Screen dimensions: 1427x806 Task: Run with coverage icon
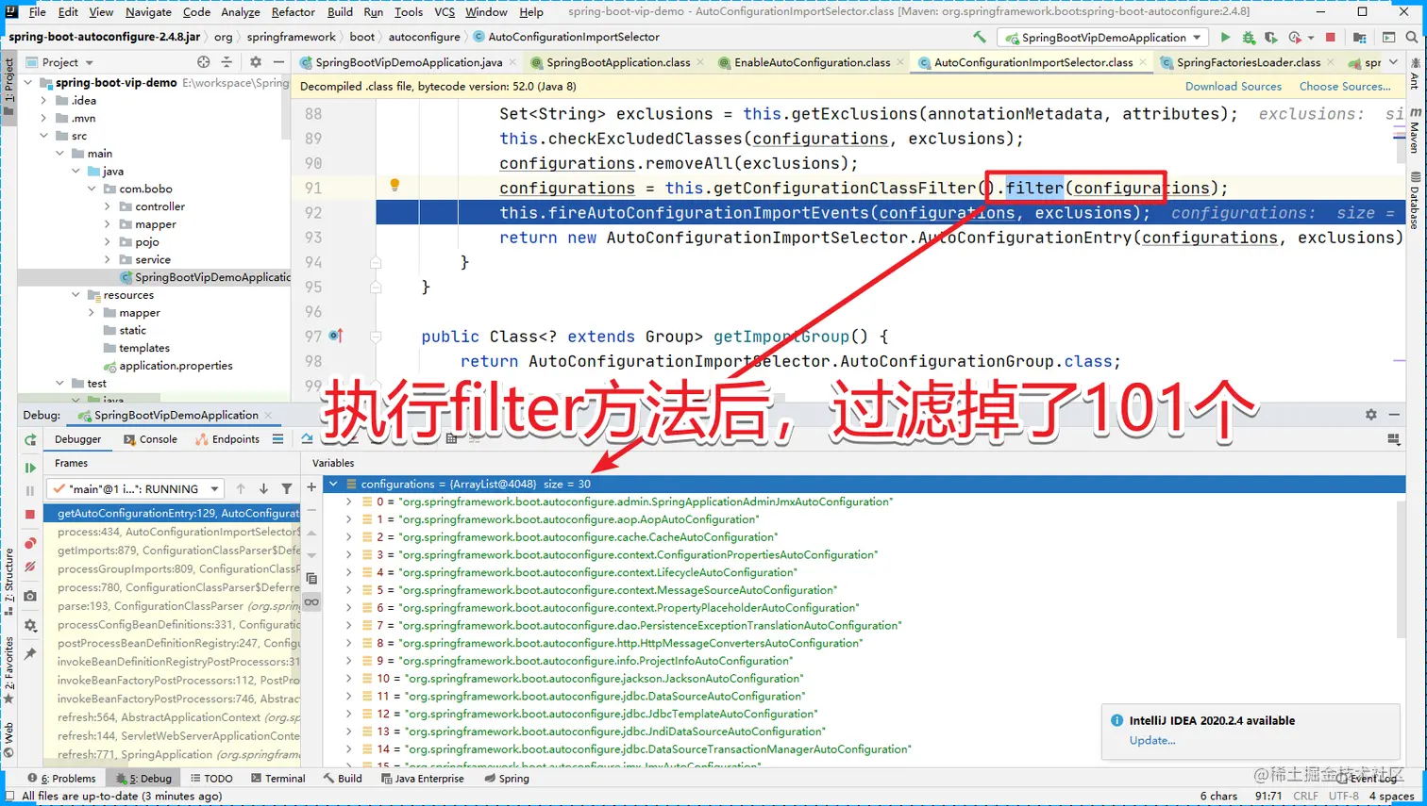pos(1271,37)
